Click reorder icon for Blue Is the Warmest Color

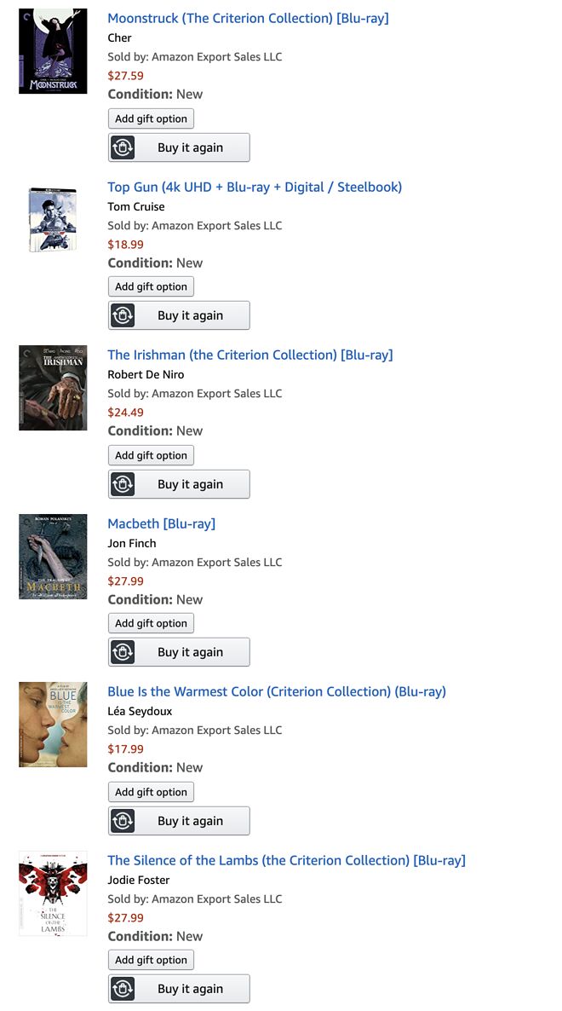(x=123, y=821)
